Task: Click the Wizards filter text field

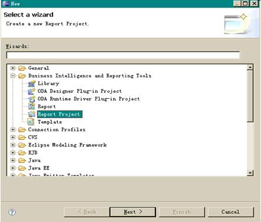Action: click(123, 55)
